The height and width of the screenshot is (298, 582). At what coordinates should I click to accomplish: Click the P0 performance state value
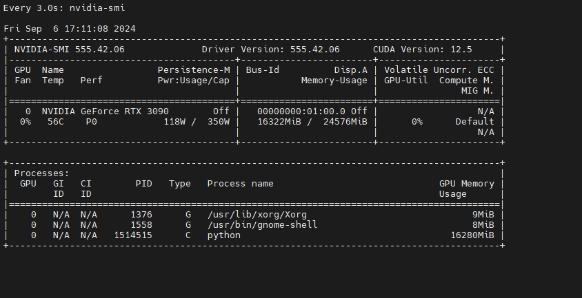92,122
